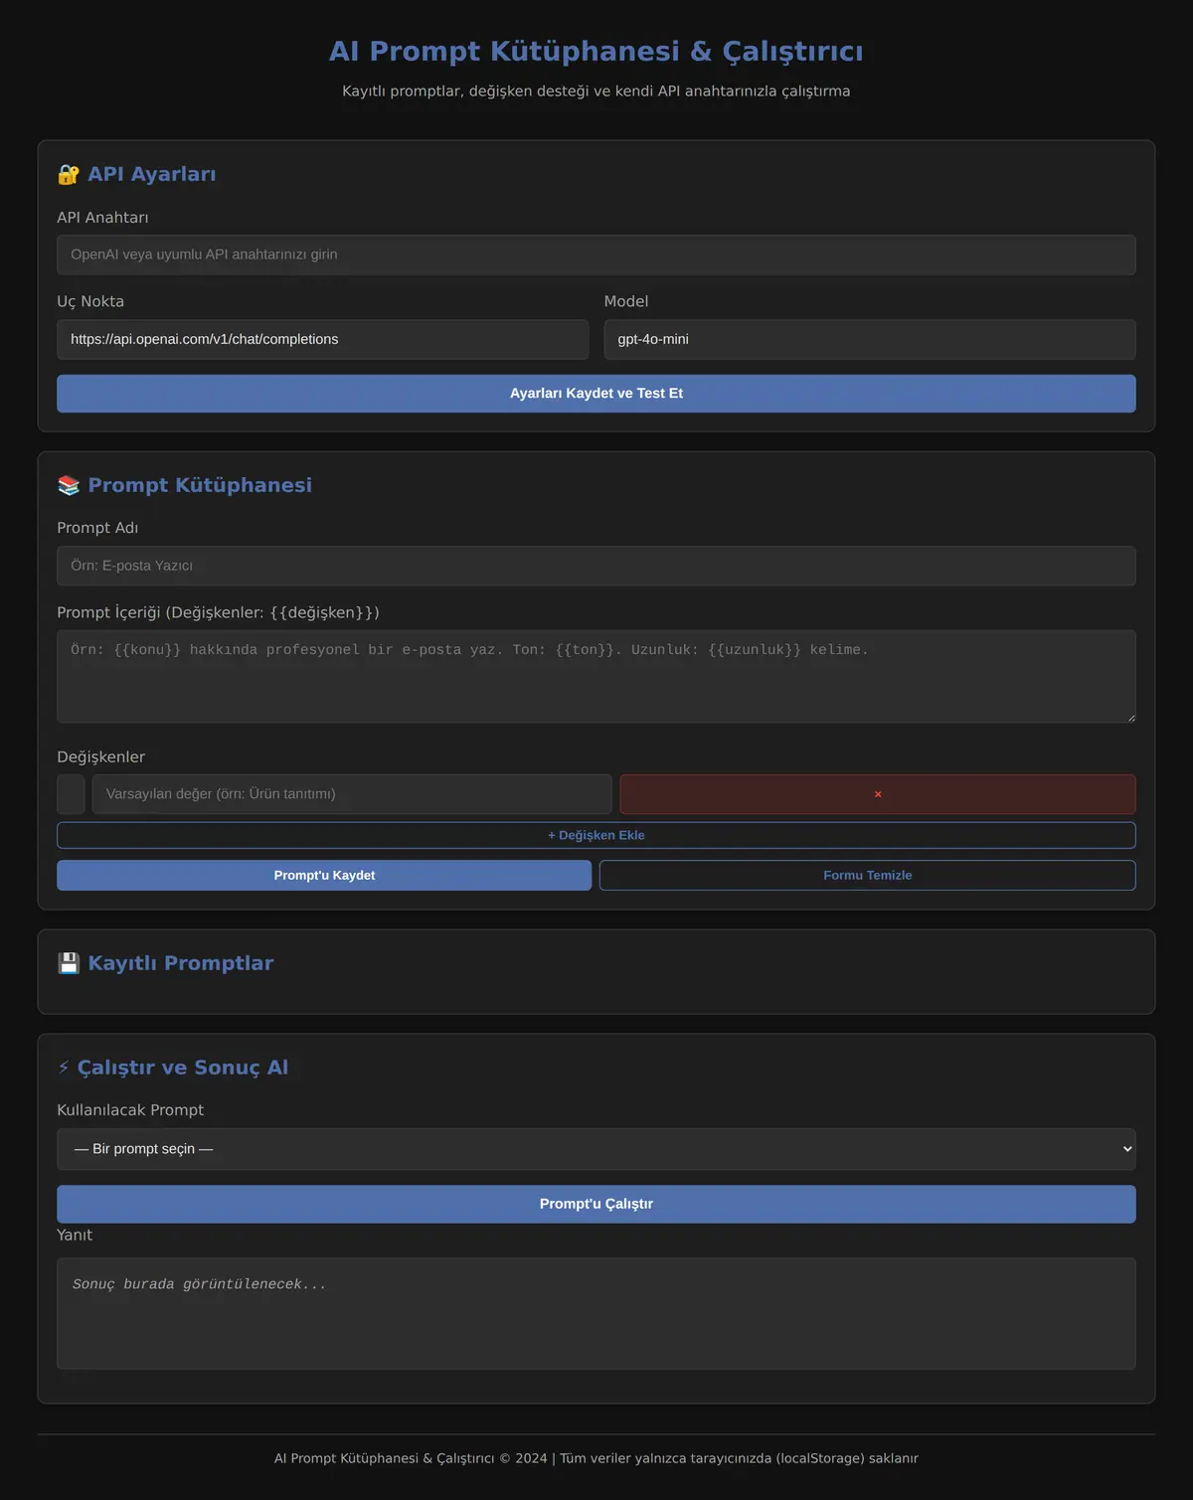Click Ayarları Kaydet ve Test Et button
This screenshot has height=1500, width=1193.
click(x=596, y=394)
